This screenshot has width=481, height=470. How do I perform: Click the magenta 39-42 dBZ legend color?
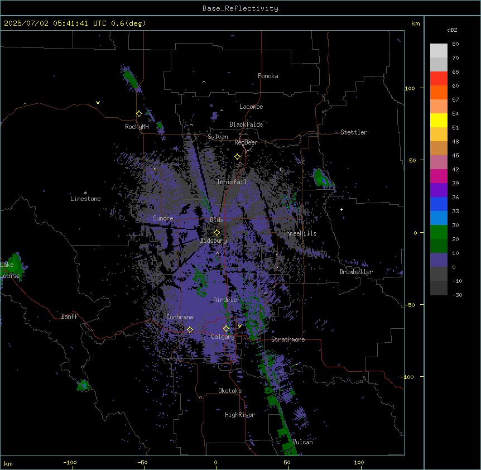pyautogui.click(x=439, y=176)
